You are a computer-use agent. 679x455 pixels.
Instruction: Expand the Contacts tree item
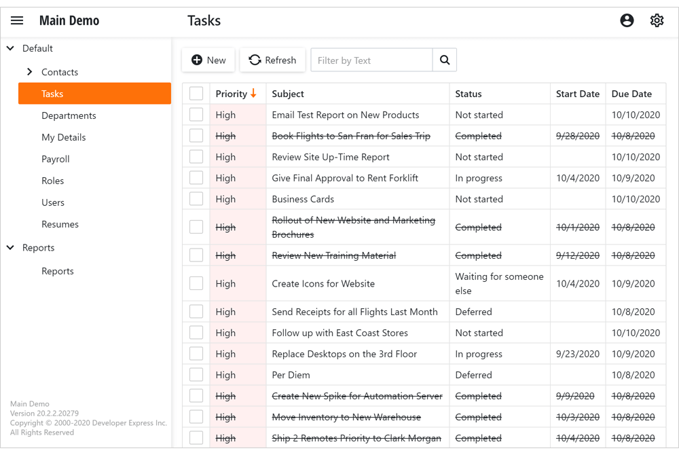coord(30,71)
